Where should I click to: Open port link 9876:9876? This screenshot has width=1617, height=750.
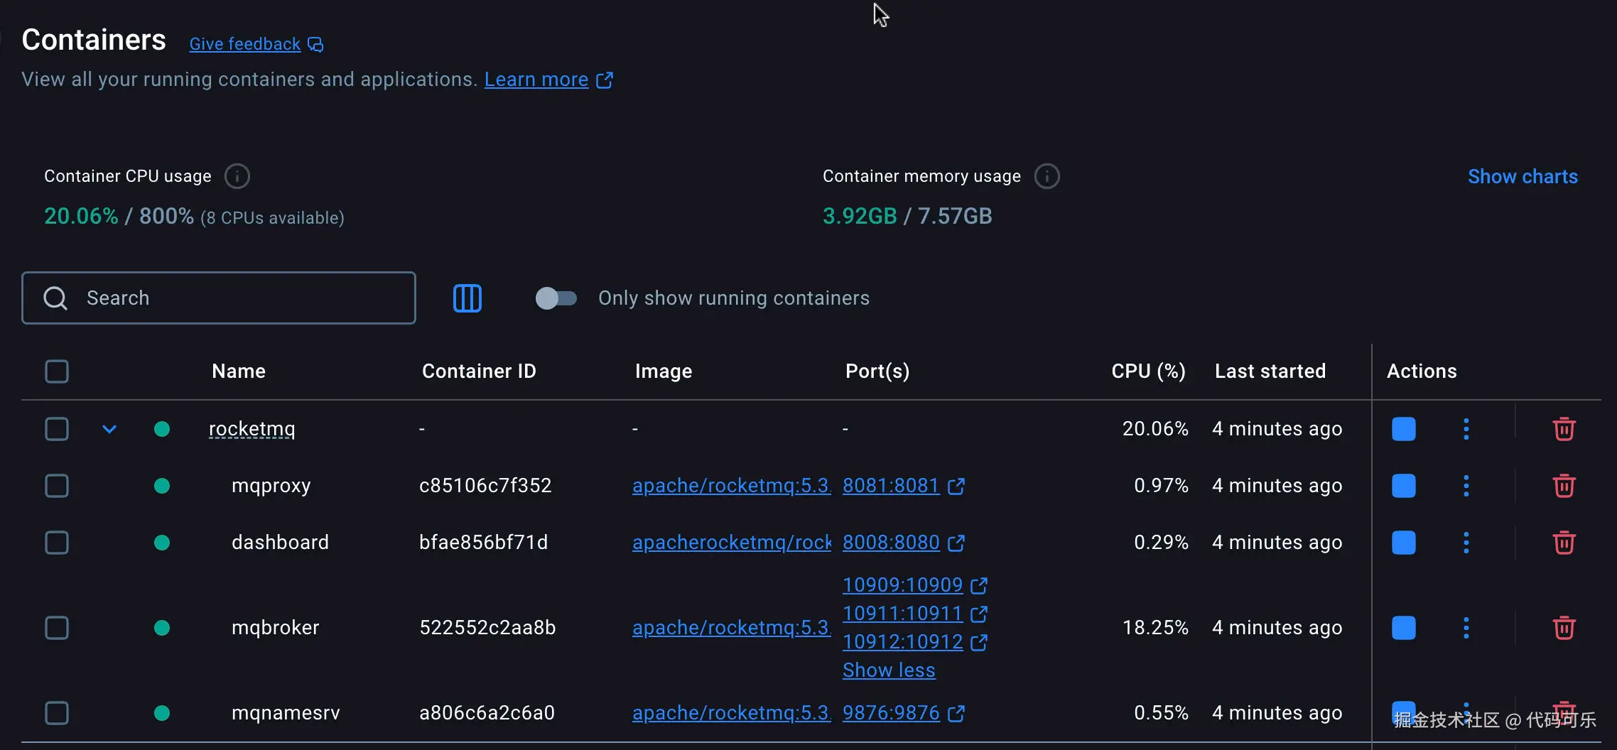click(x=891, y=713)
